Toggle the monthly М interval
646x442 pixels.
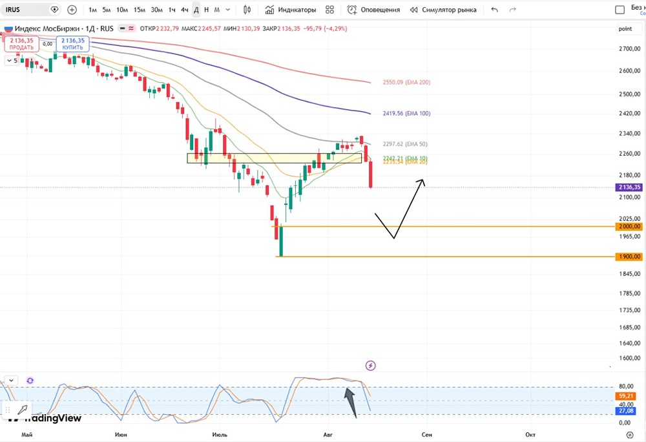[x=216, y=10]
